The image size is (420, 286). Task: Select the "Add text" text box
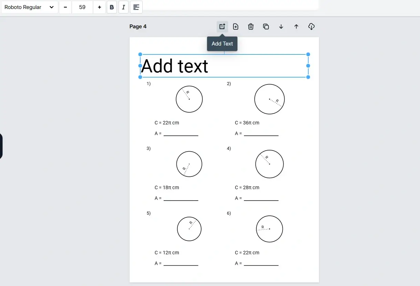click(x=224, y=66)
